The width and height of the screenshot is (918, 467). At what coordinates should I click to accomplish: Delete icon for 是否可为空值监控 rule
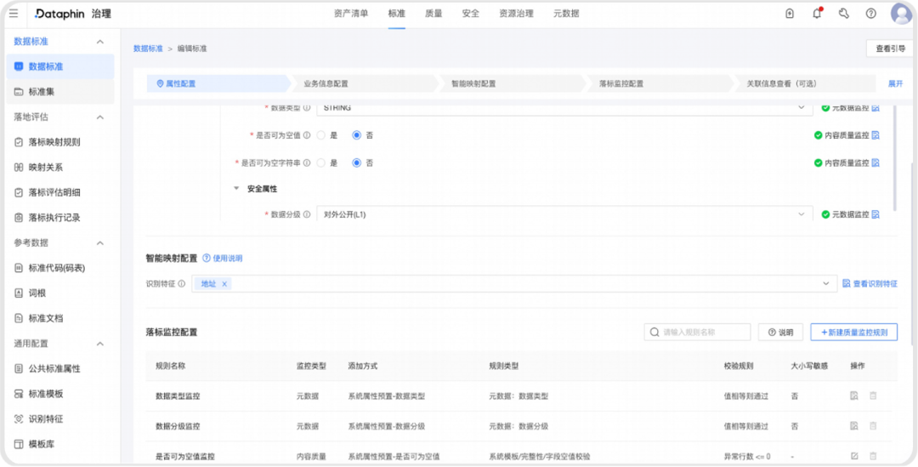click(873, 456)
